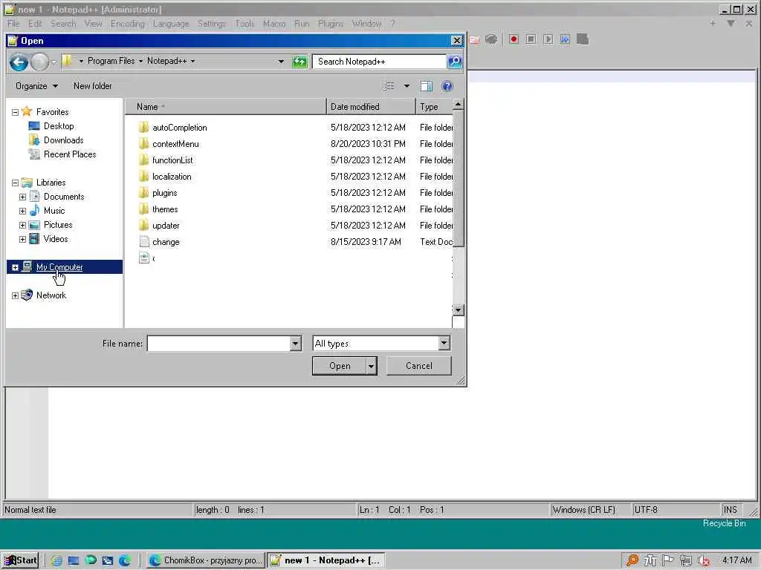This screenshot has width=761, height=570.
Task: Click the taskbar clock showing 4:17 AM
Action: [x=736, y=560]
